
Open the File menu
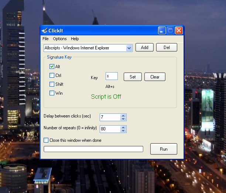tap(45, 39)
